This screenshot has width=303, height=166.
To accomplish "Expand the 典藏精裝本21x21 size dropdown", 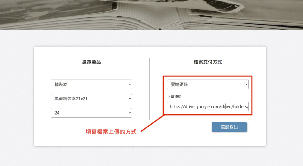I will [x=89, y=99].
